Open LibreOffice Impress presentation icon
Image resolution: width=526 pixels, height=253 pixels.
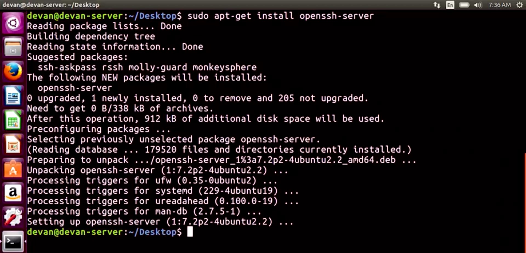pyautogui.click(x=13, y=144)
